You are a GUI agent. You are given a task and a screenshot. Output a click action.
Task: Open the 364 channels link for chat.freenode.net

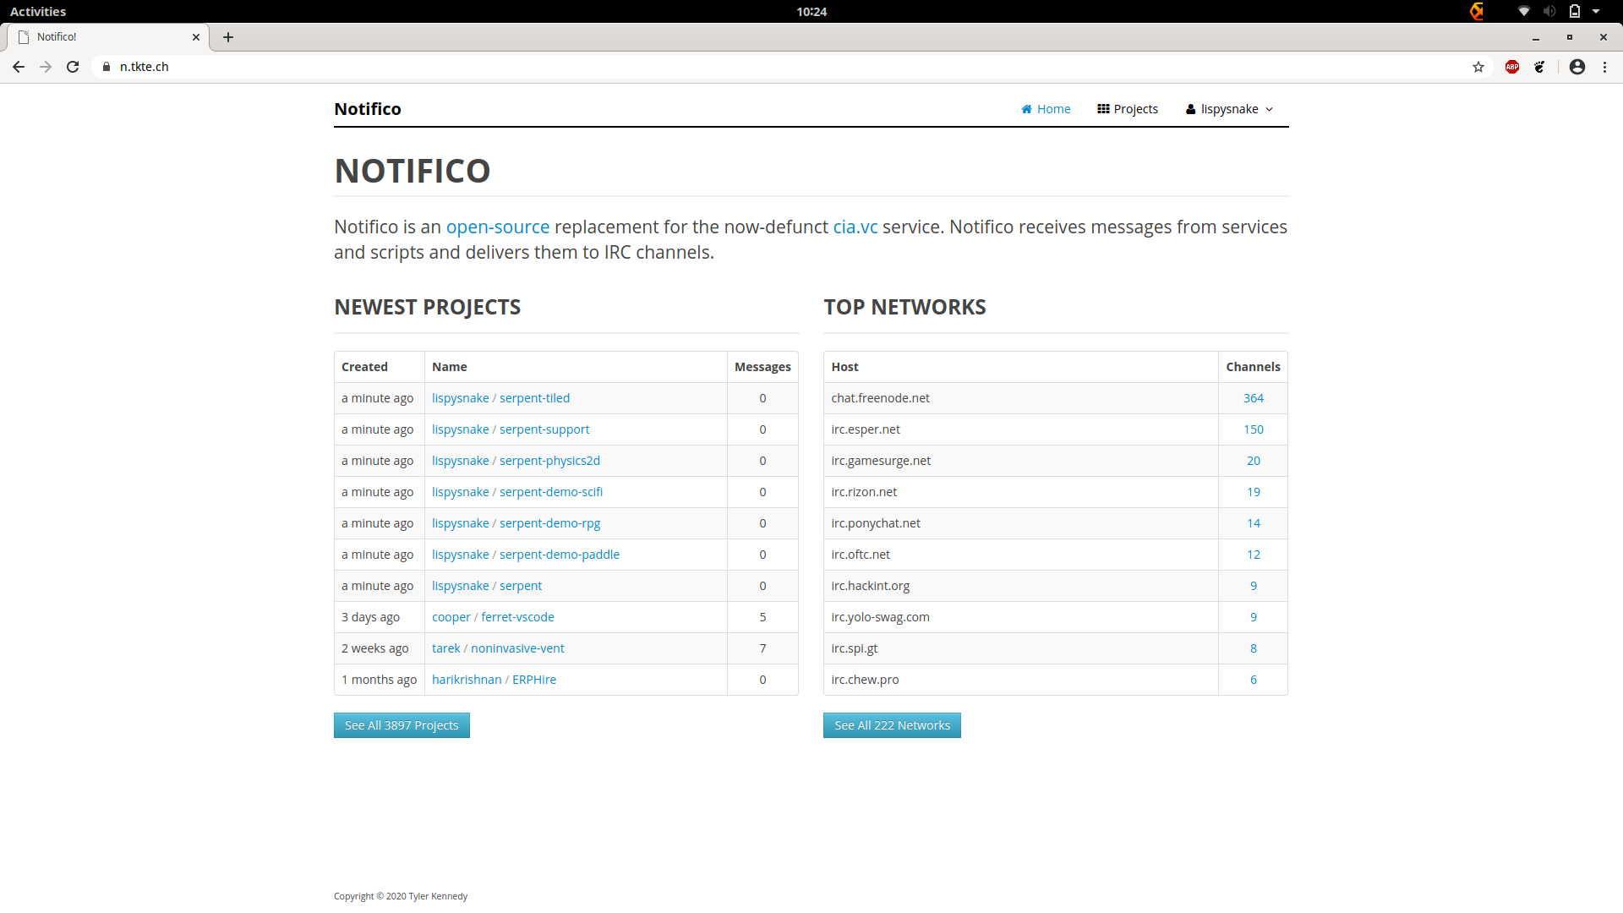1254,398
